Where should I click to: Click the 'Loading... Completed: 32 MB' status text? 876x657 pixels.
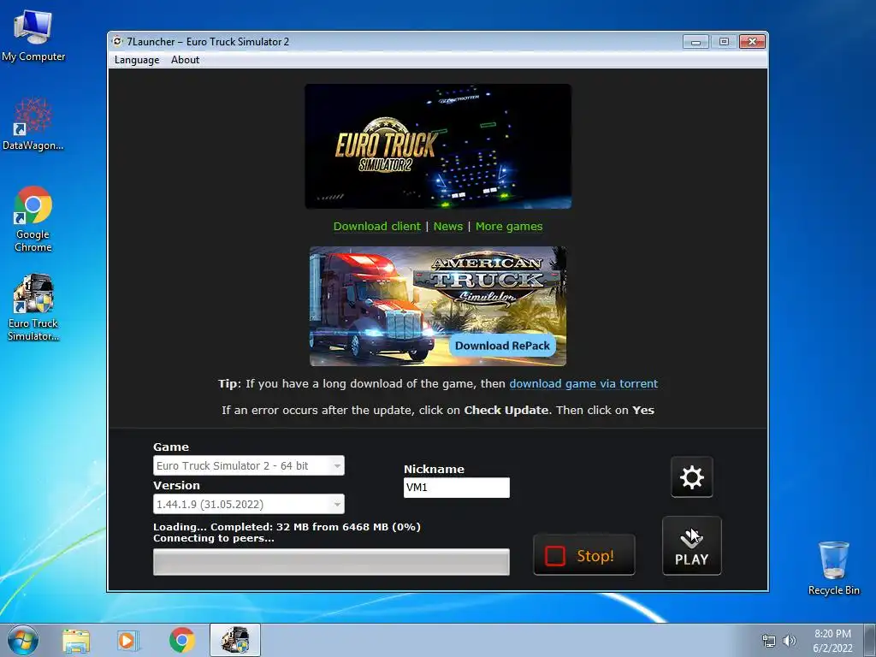pos(287,527)
